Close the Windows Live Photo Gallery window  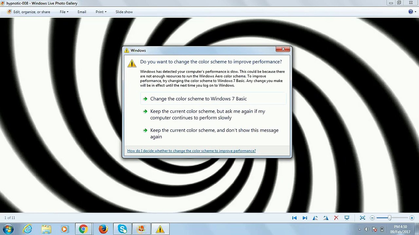click(x=411, y=3)
